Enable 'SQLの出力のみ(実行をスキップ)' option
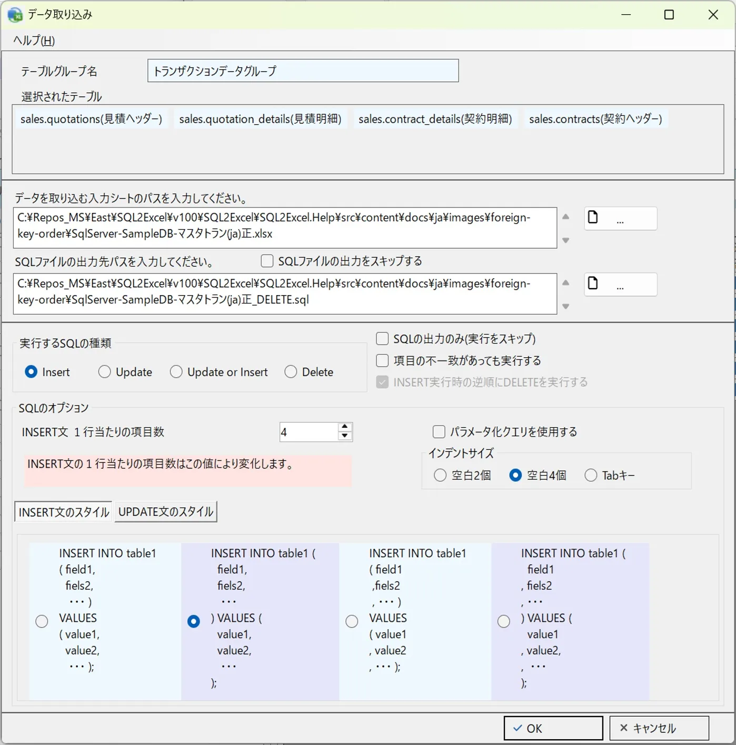Screen dimensions: 736x745 click(382, 338)
